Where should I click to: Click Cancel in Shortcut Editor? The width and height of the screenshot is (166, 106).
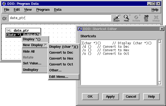pyautogui.click(x=131, y=97)
